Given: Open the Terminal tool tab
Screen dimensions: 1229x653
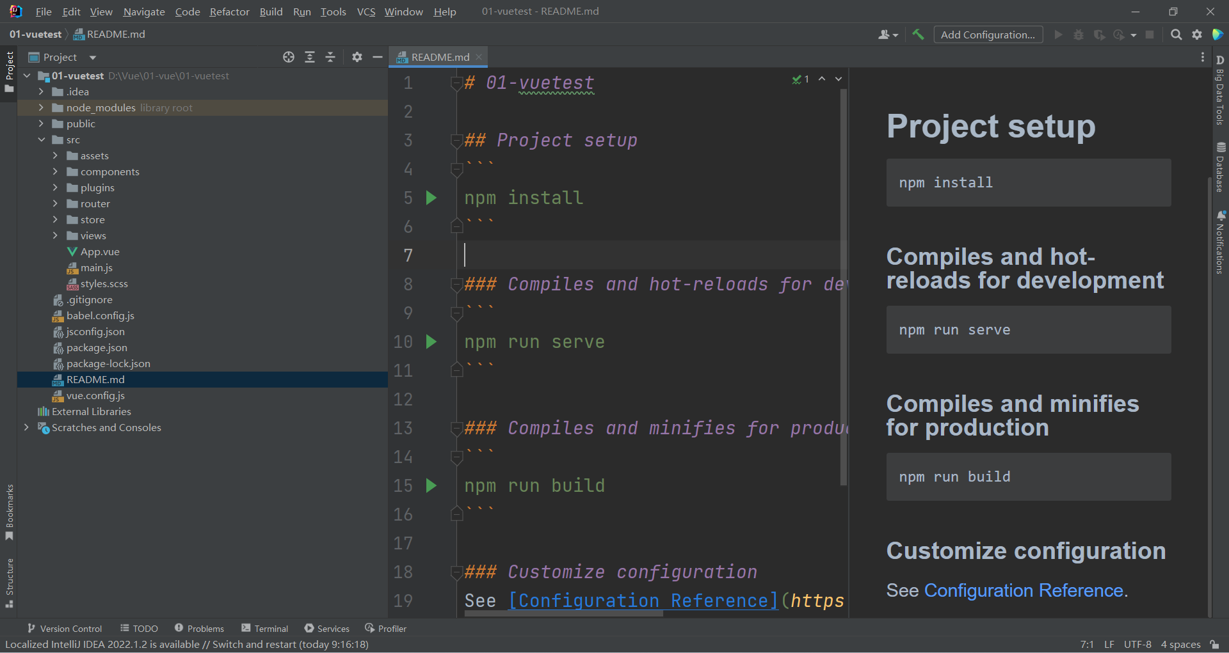Looking at the screenshot, I should pos(265,629).
